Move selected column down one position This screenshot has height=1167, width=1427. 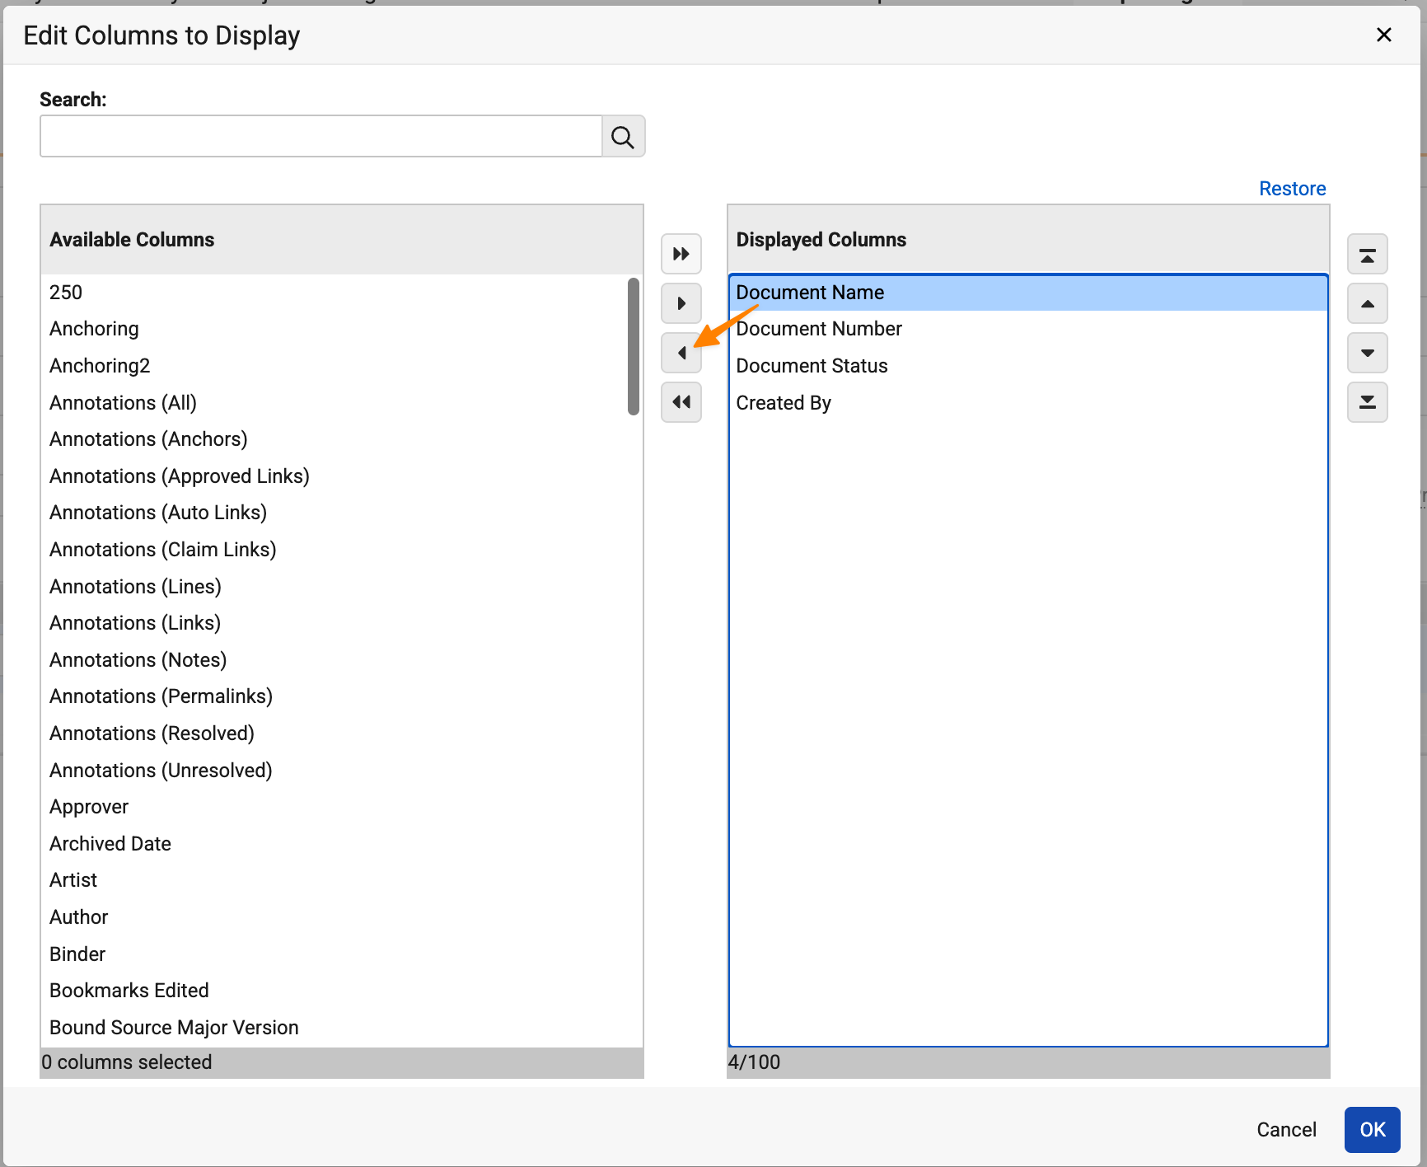tap(1367, 353)
